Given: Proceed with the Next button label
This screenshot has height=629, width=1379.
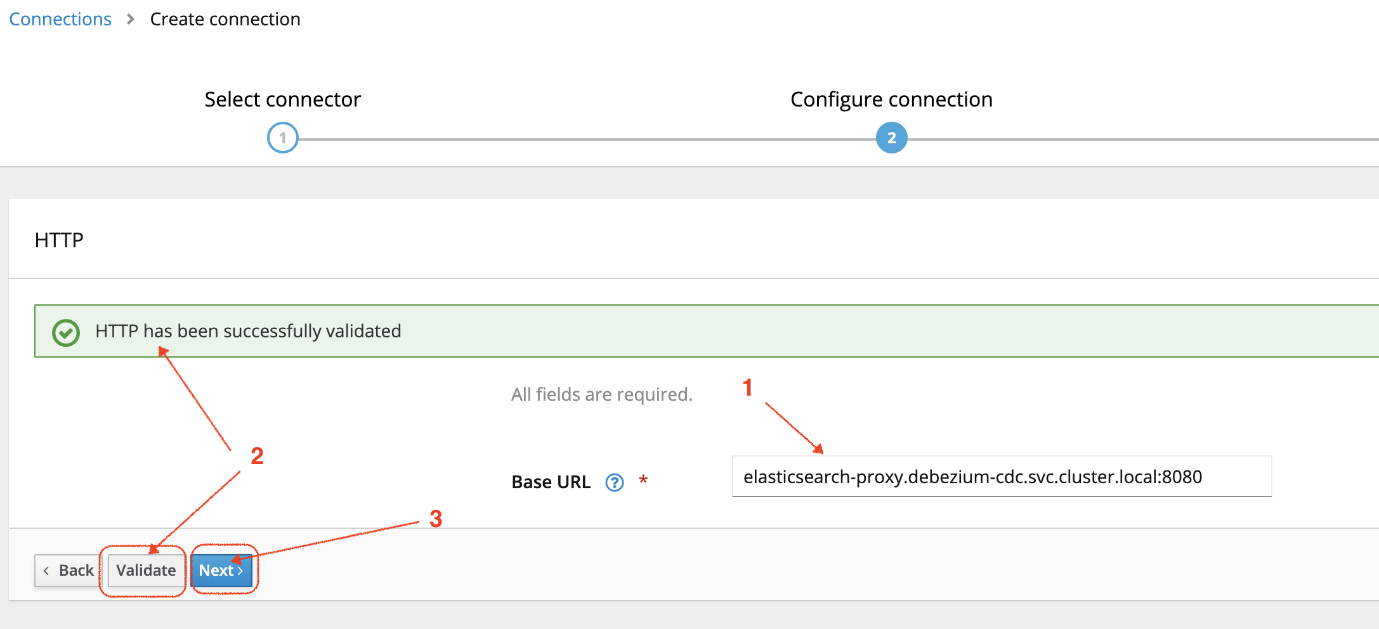Looking at the screenshot, I should pyautogui.click(x=216, y=571).
